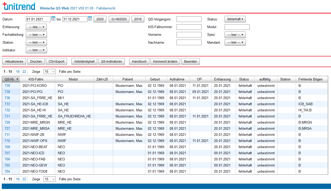This screenshot has height=191, width=331.
Task: Focus the Nachname input field
Action: (189, 42)
